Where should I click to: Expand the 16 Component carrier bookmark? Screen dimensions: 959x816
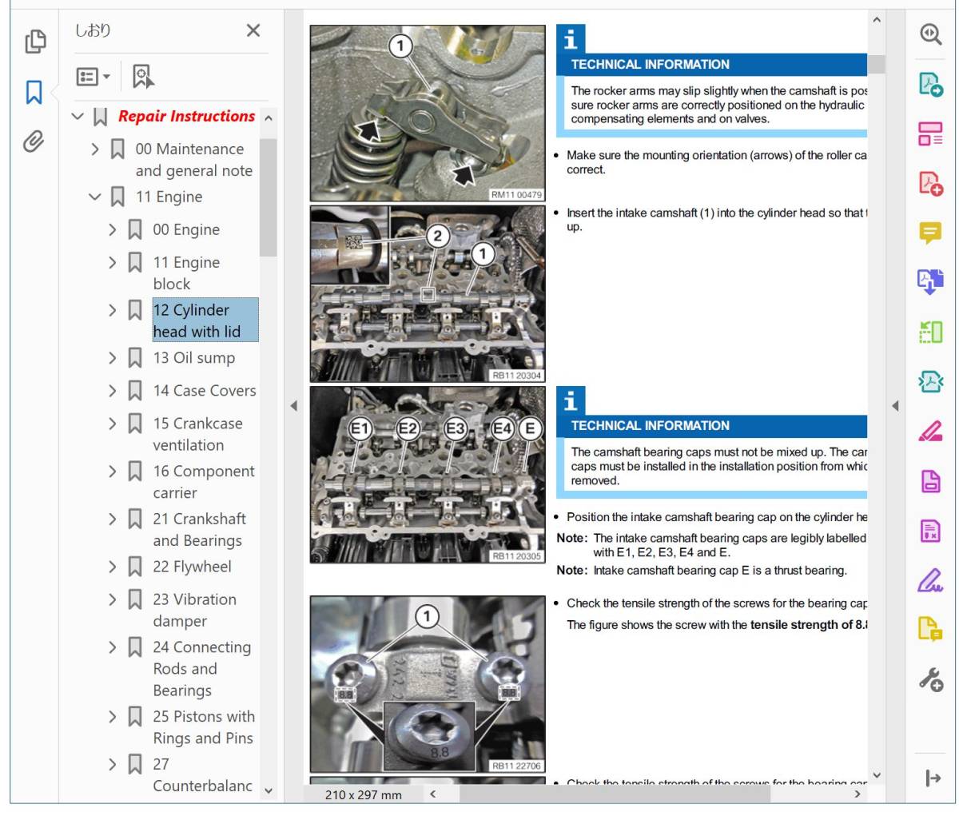(x=113, y=472)
